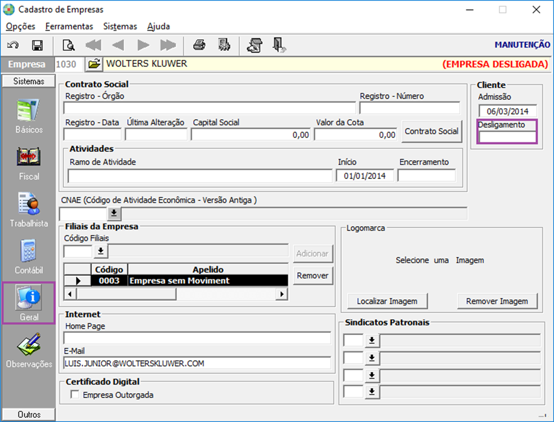Jump to last record with double-right arrow
The image size is (554, 422).
(x=168, y=45)
